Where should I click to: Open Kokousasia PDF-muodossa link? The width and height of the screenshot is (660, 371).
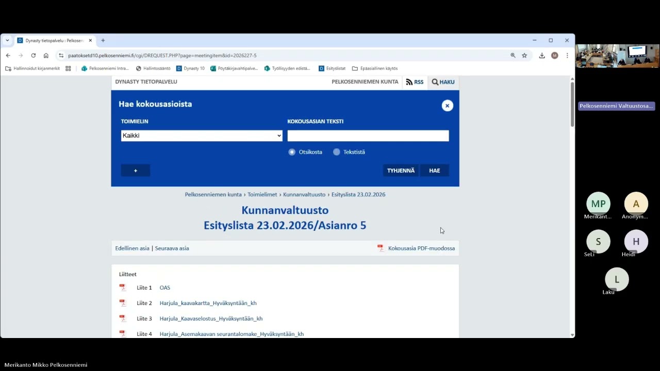[421, 248]
